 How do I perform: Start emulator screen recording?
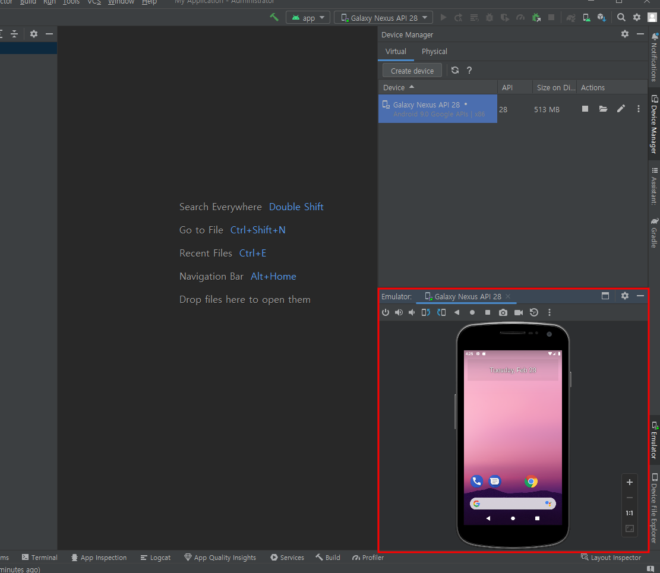(519, 312)
